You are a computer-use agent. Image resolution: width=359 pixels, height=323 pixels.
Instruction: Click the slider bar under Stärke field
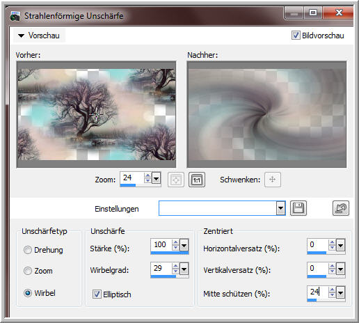[x=170, y=253]
